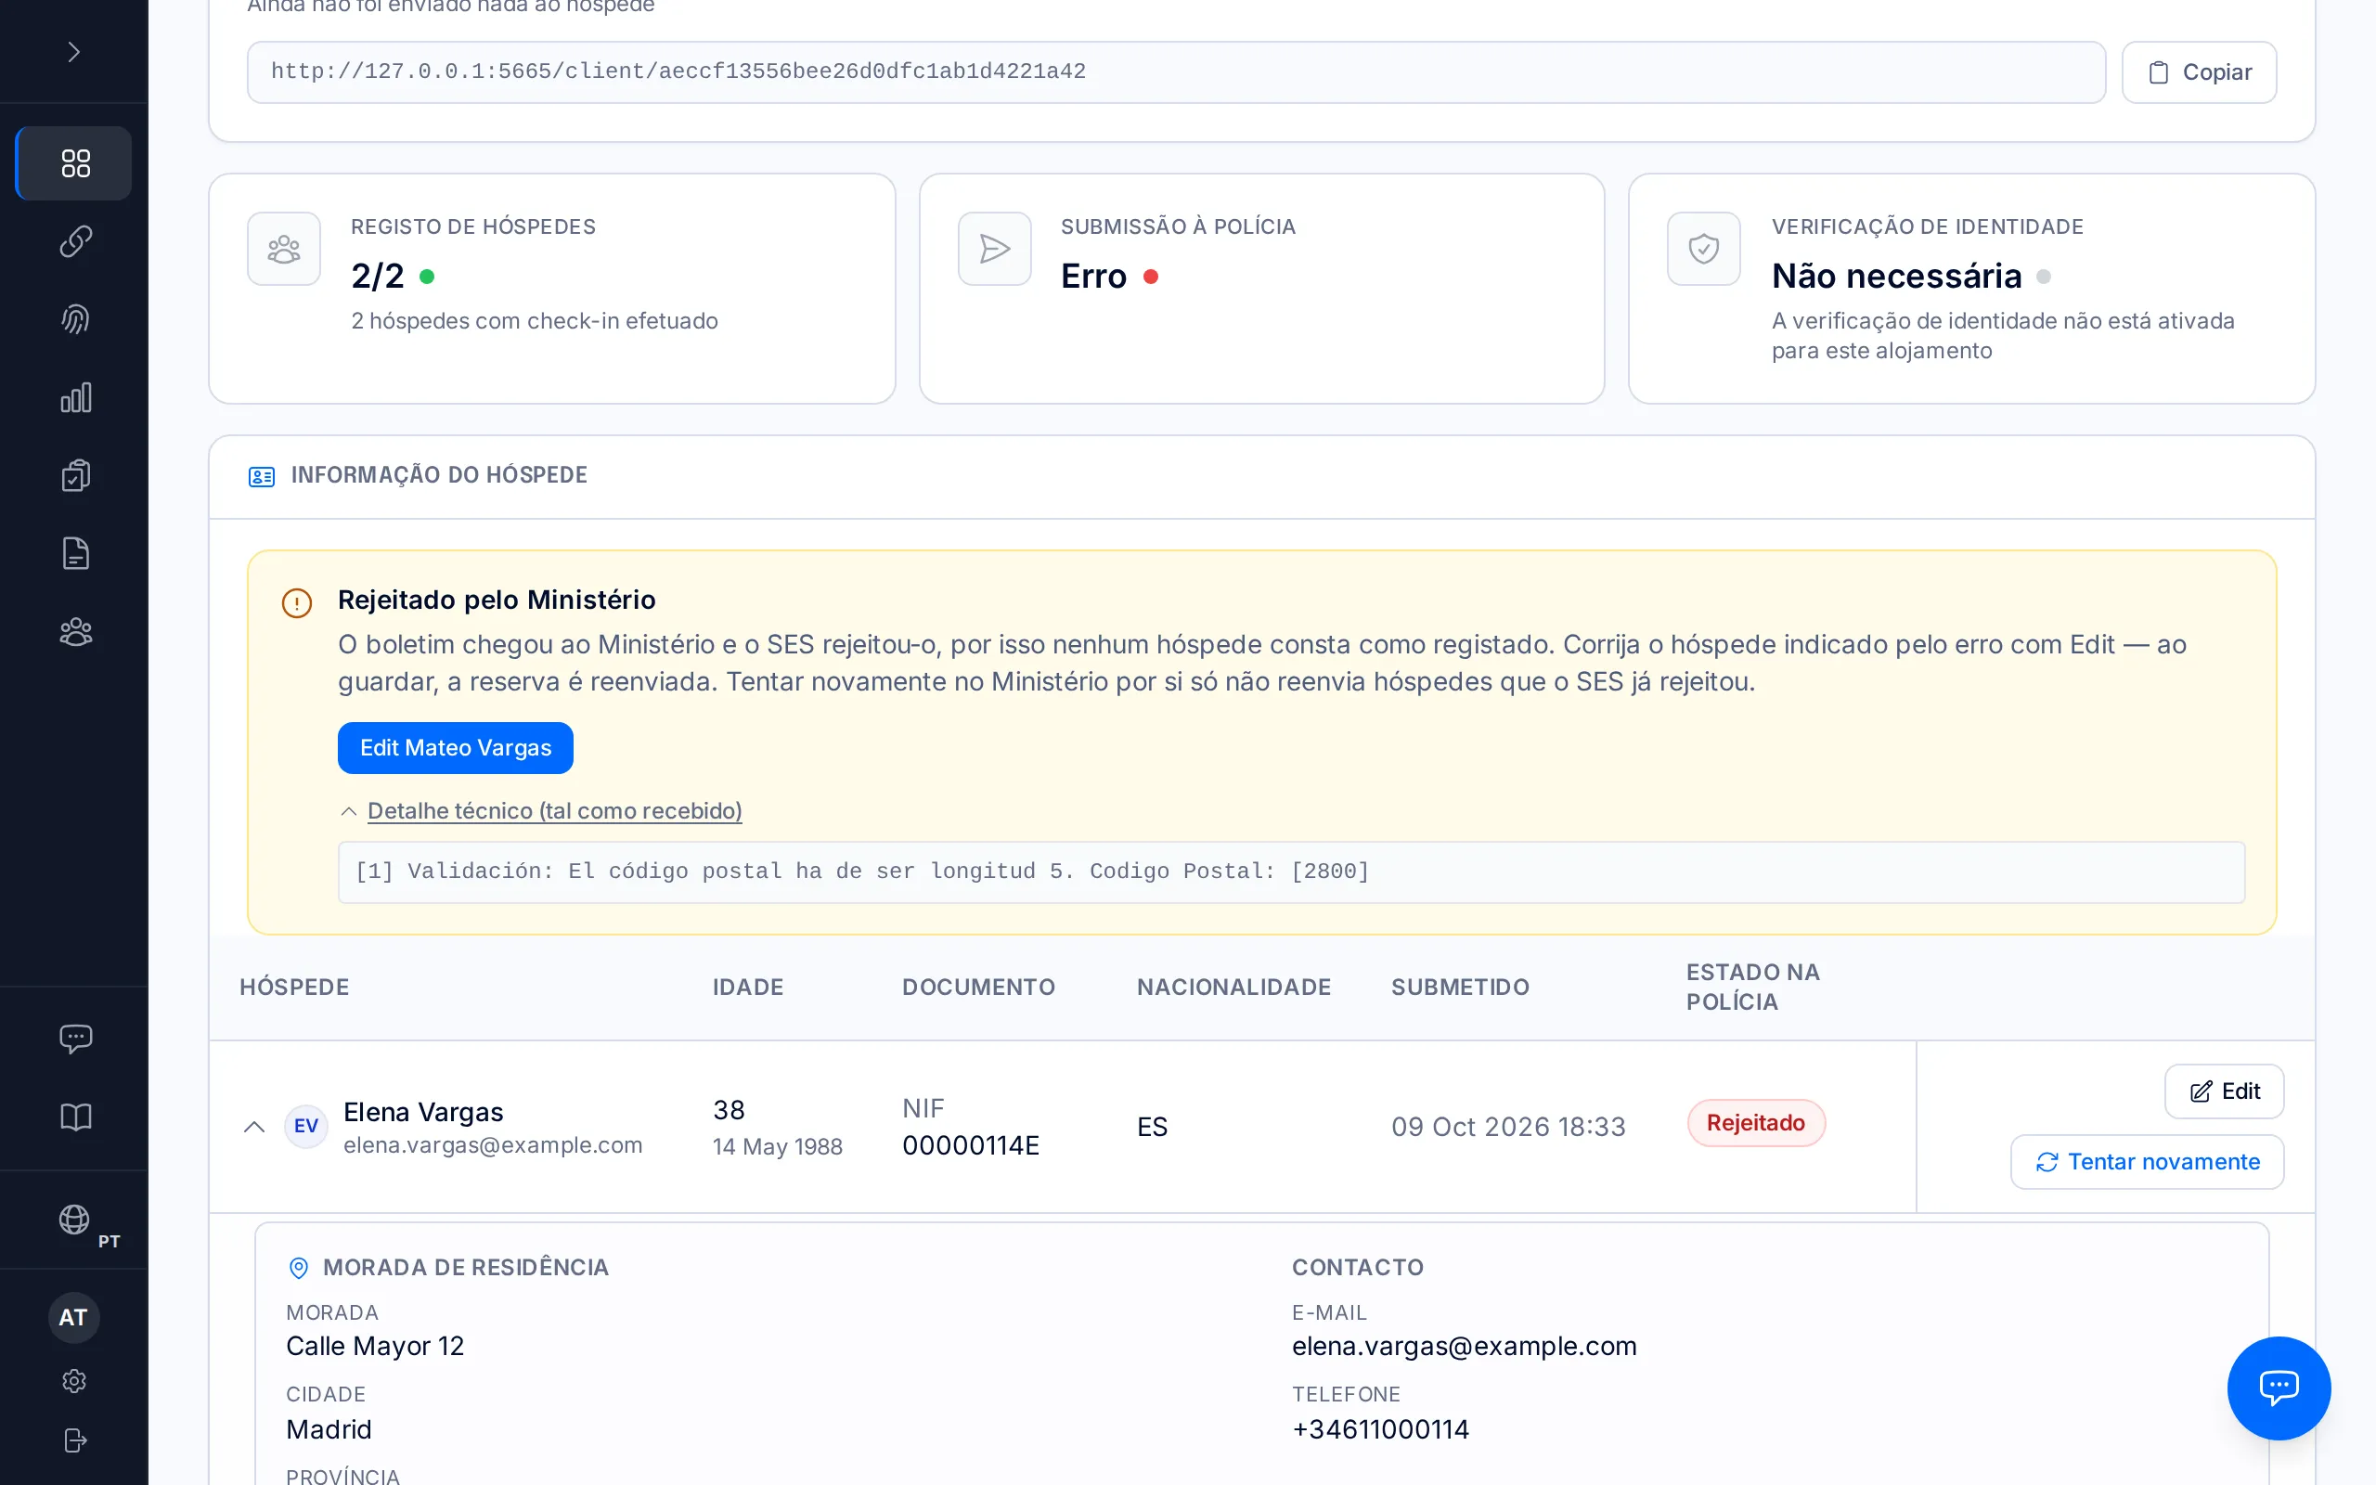Image resolution: width=2376 pixels, height=1485 pixels.
Task: Open the book documentation icon in sidebar
Action: (74, 1117)
